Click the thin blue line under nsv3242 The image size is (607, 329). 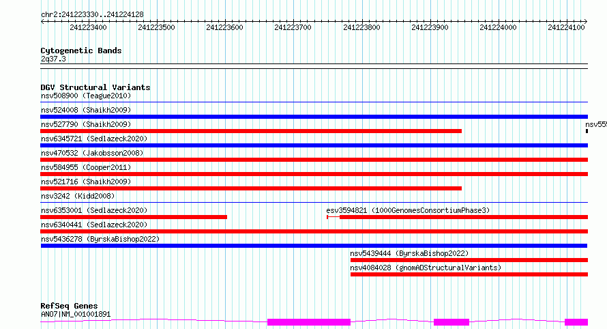pyautogui.click(x=314, y=202)
